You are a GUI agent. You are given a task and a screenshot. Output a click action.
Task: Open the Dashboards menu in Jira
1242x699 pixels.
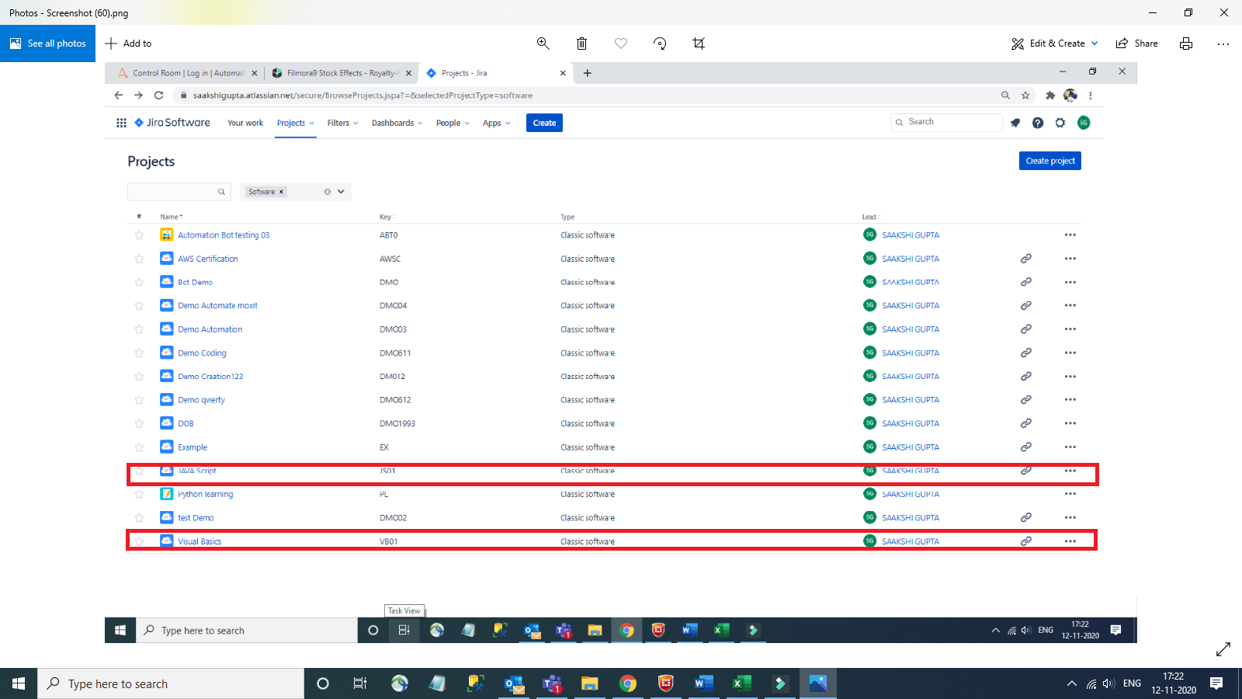coord(397,123)
